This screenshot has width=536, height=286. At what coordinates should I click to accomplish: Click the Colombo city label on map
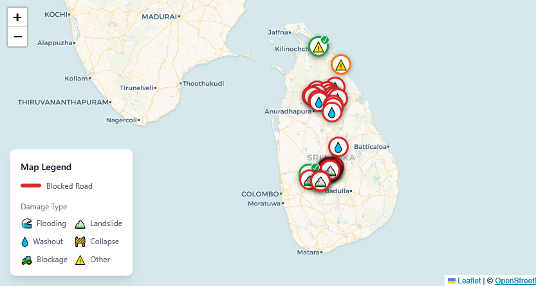(260, 194)
